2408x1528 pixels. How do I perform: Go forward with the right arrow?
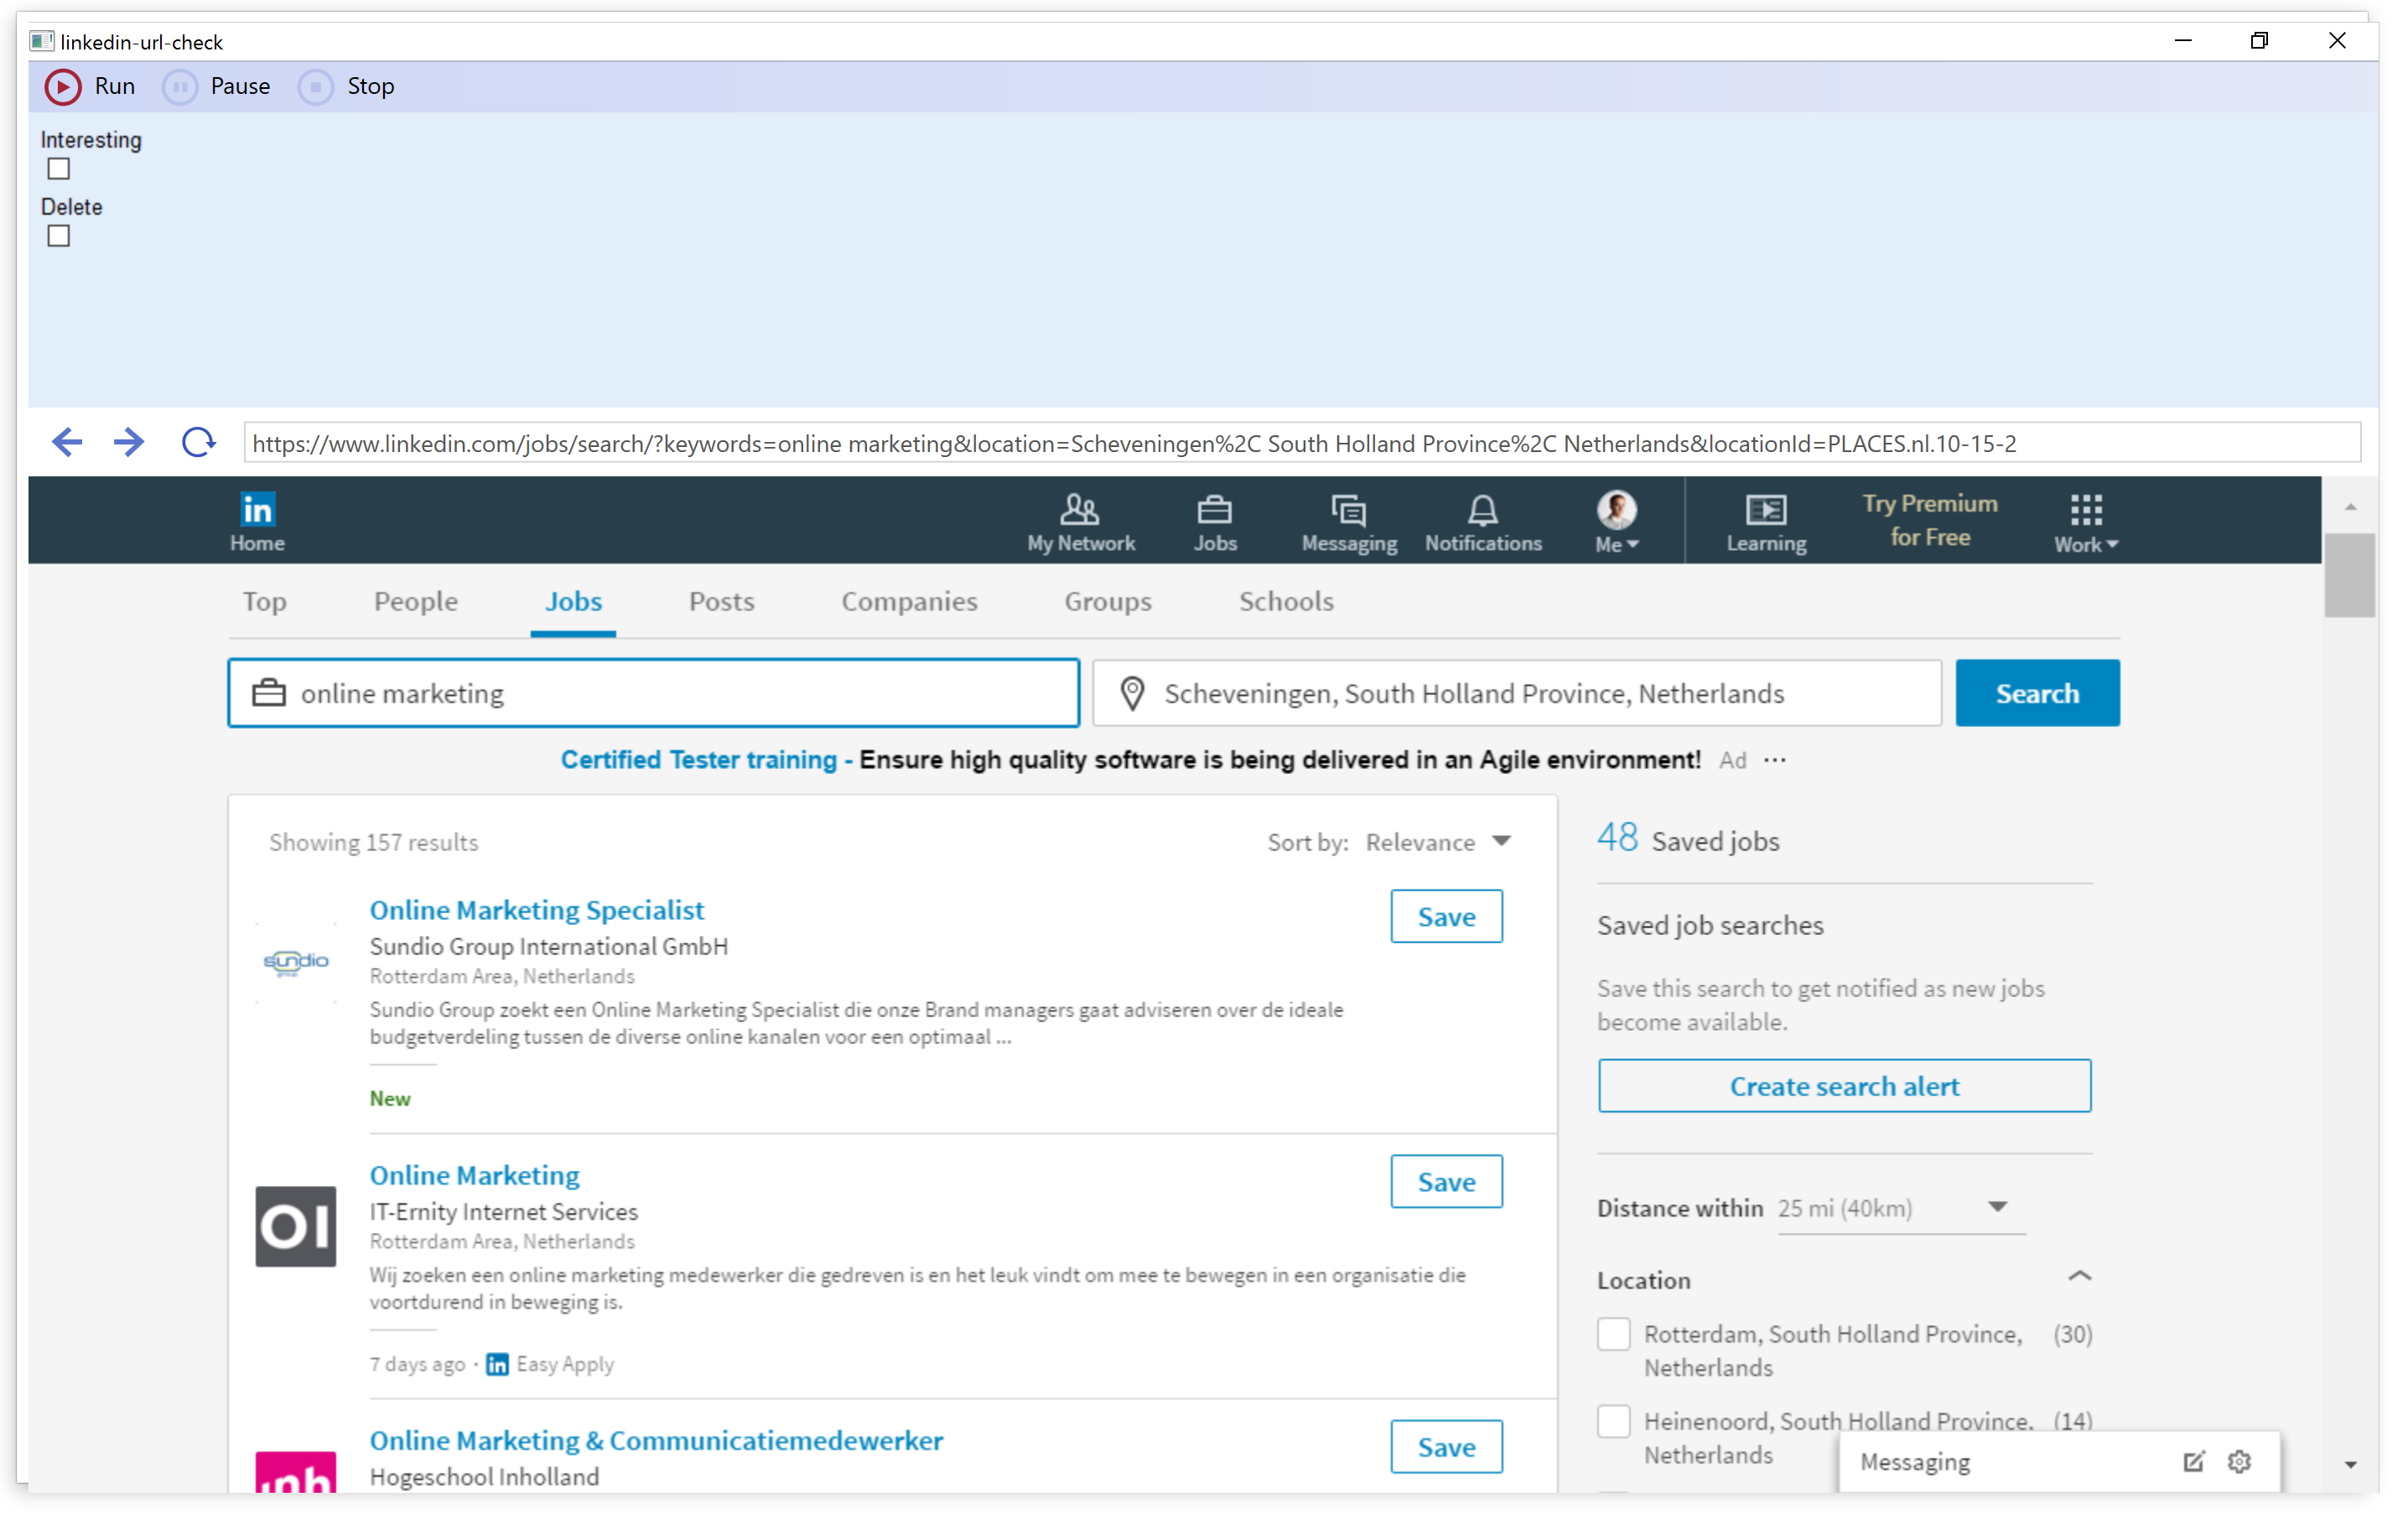coord(129,444)
